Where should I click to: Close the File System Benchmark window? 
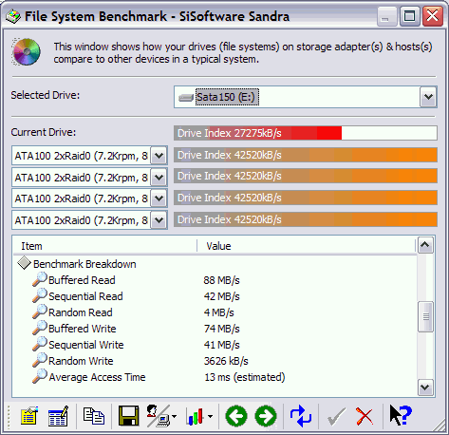433,16
